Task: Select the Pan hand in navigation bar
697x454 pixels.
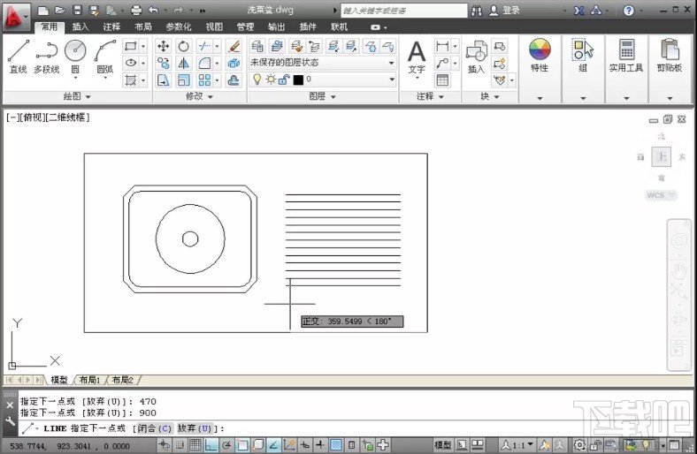Action: [678, 269]
